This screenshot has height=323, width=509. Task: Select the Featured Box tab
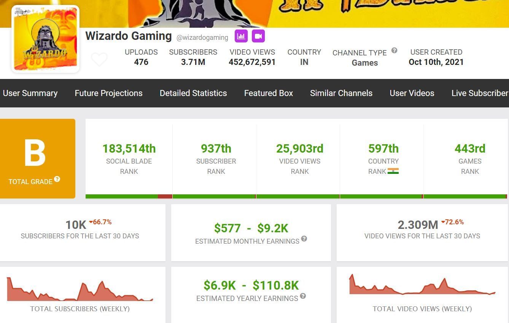[x=268, y=93]
